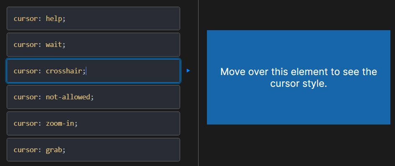Click "cursor style." text in the blue box
The image size is (395, 166).
coord(299,83)
